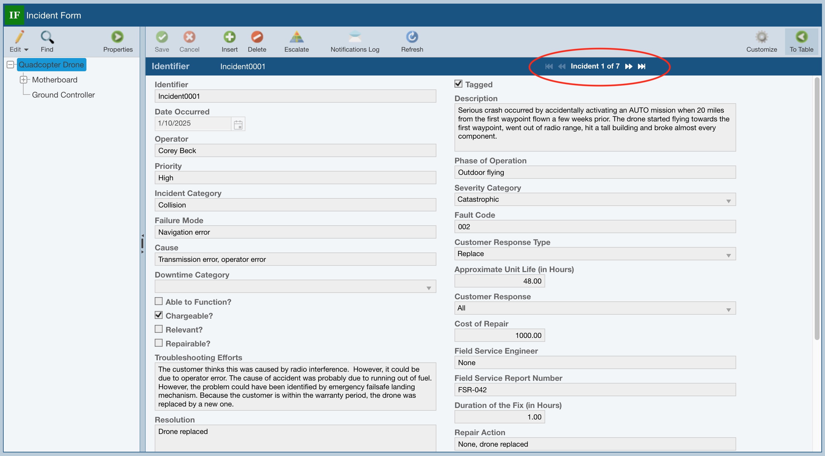Go to the next incident
825x456 pixels.
629,66
